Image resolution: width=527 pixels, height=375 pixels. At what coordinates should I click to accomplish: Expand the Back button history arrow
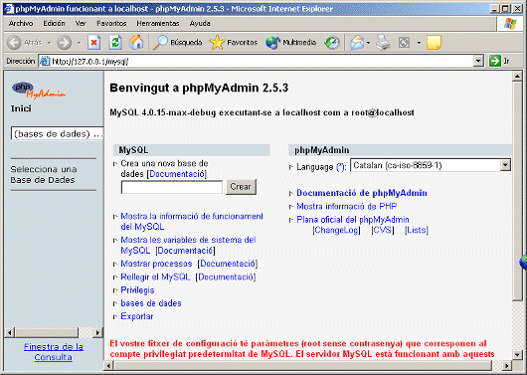click(49, 43)
